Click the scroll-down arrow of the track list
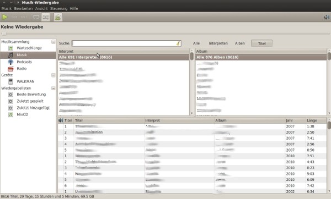 (x=329, y=191)
